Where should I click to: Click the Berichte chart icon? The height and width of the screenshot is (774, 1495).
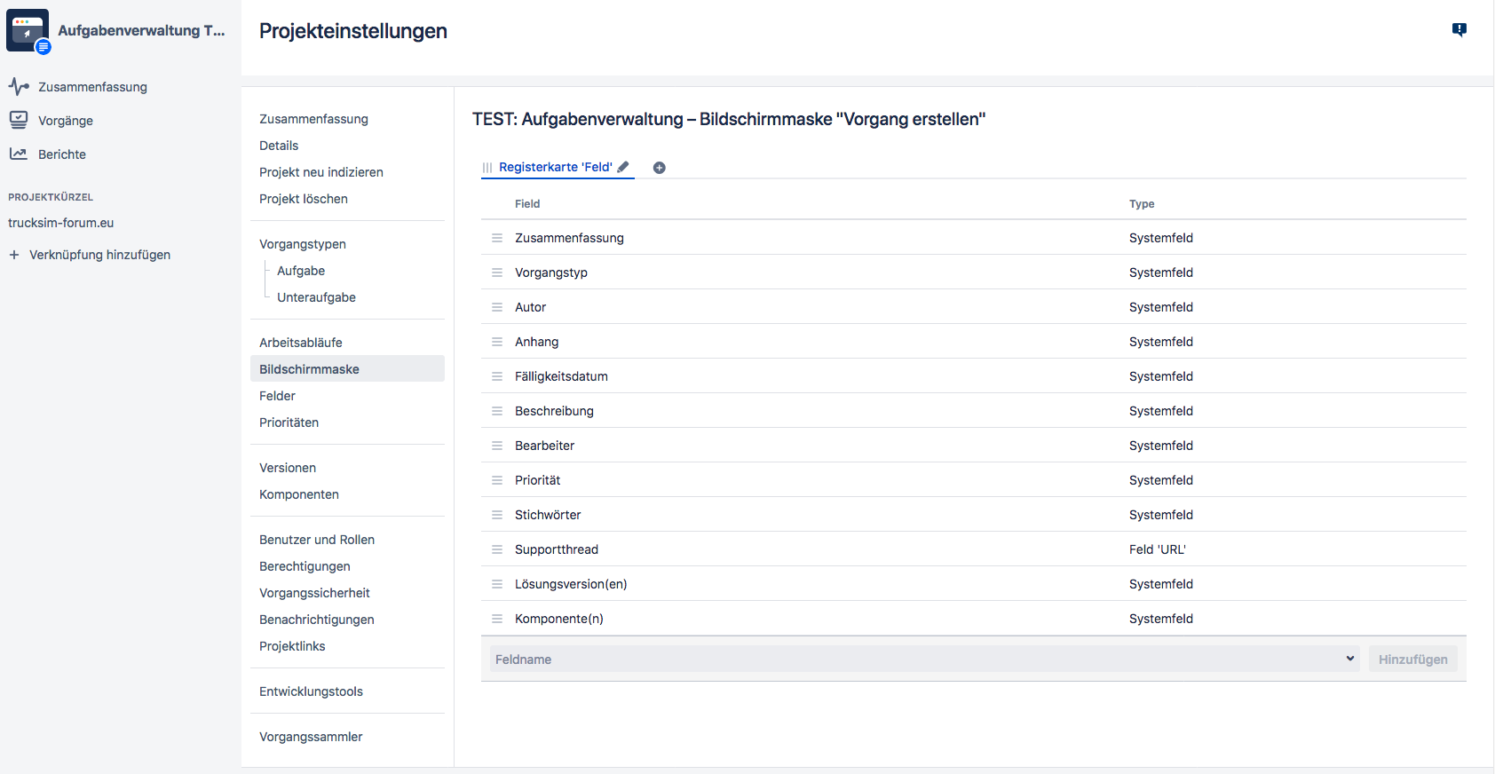point(19,154)
